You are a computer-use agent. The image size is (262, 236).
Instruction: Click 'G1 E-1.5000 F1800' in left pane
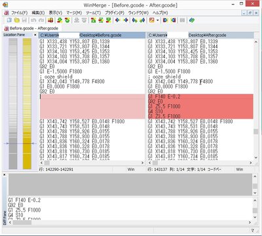pyautogui.click(x=61, y=71)
